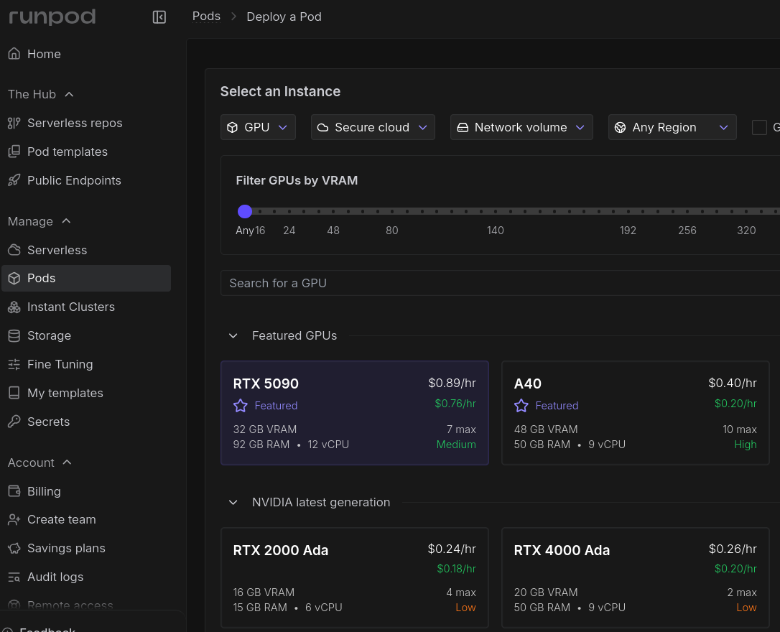This screenshot has height=632, width=780.
Task: Open the GPU type dropdown
Action: (258, 127)
